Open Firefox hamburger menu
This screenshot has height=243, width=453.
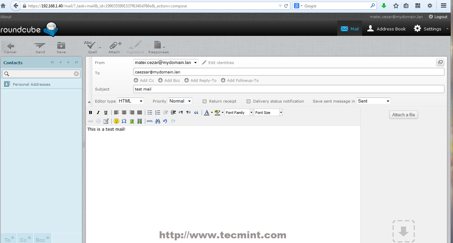pyautogui.click(x=444, y=6)
